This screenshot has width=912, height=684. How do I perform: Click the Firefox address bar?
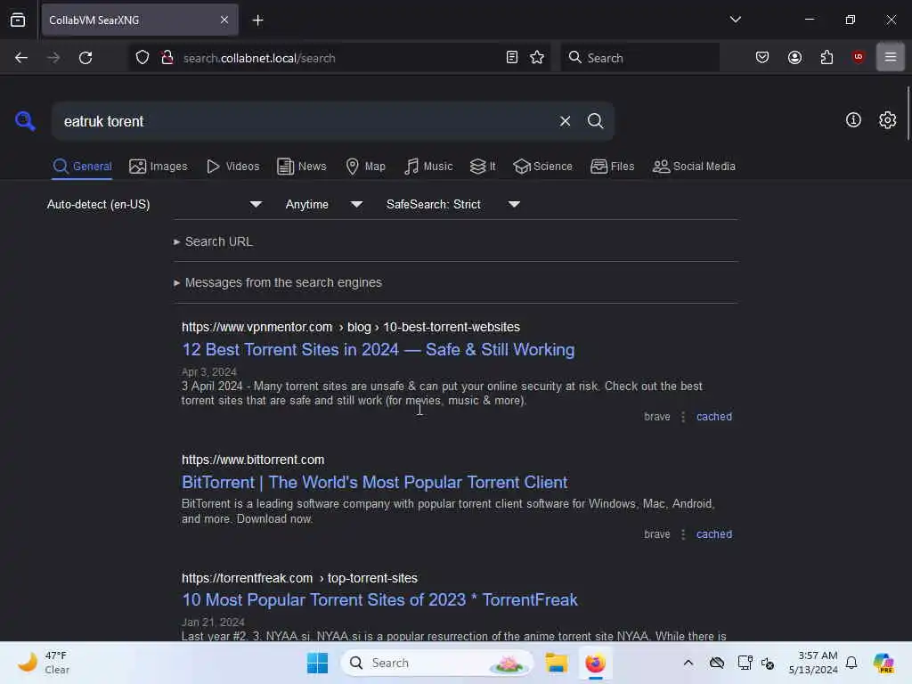[338, 58]
